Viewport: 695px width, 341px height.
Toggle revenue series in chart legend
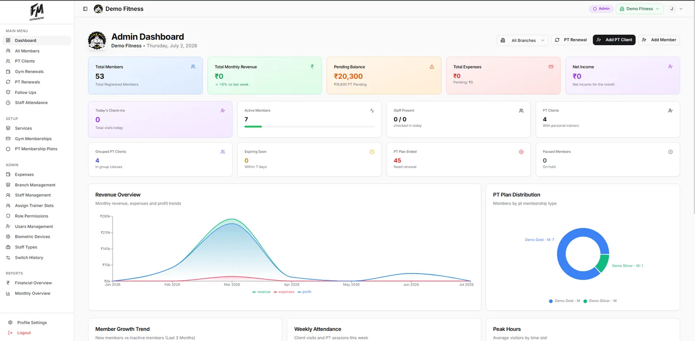[x=261, y=292]
